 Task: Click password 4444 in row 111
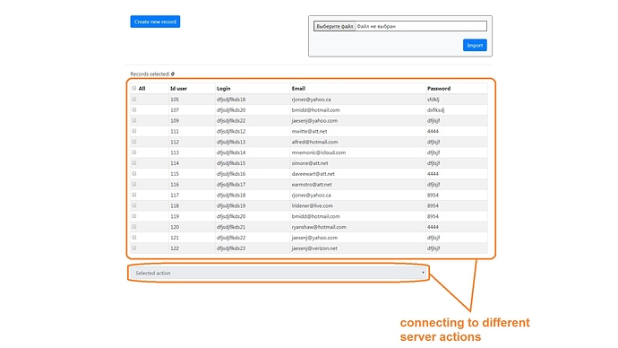[433, 131]
